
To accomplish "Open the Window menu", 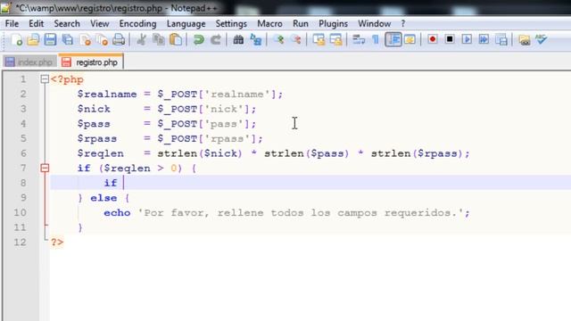I will coord(375,24).
